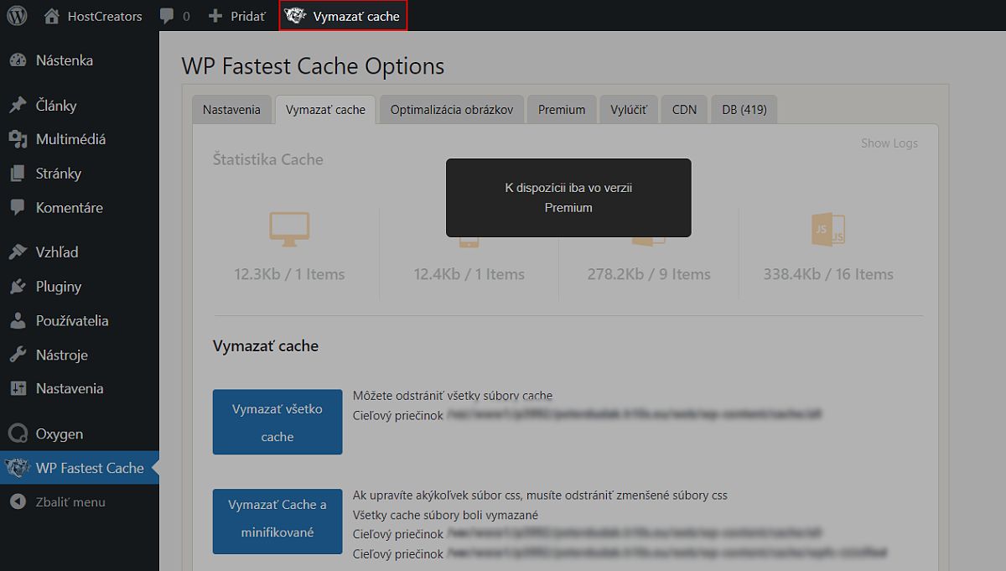Open the DB (419) tab

pos(744,110)
